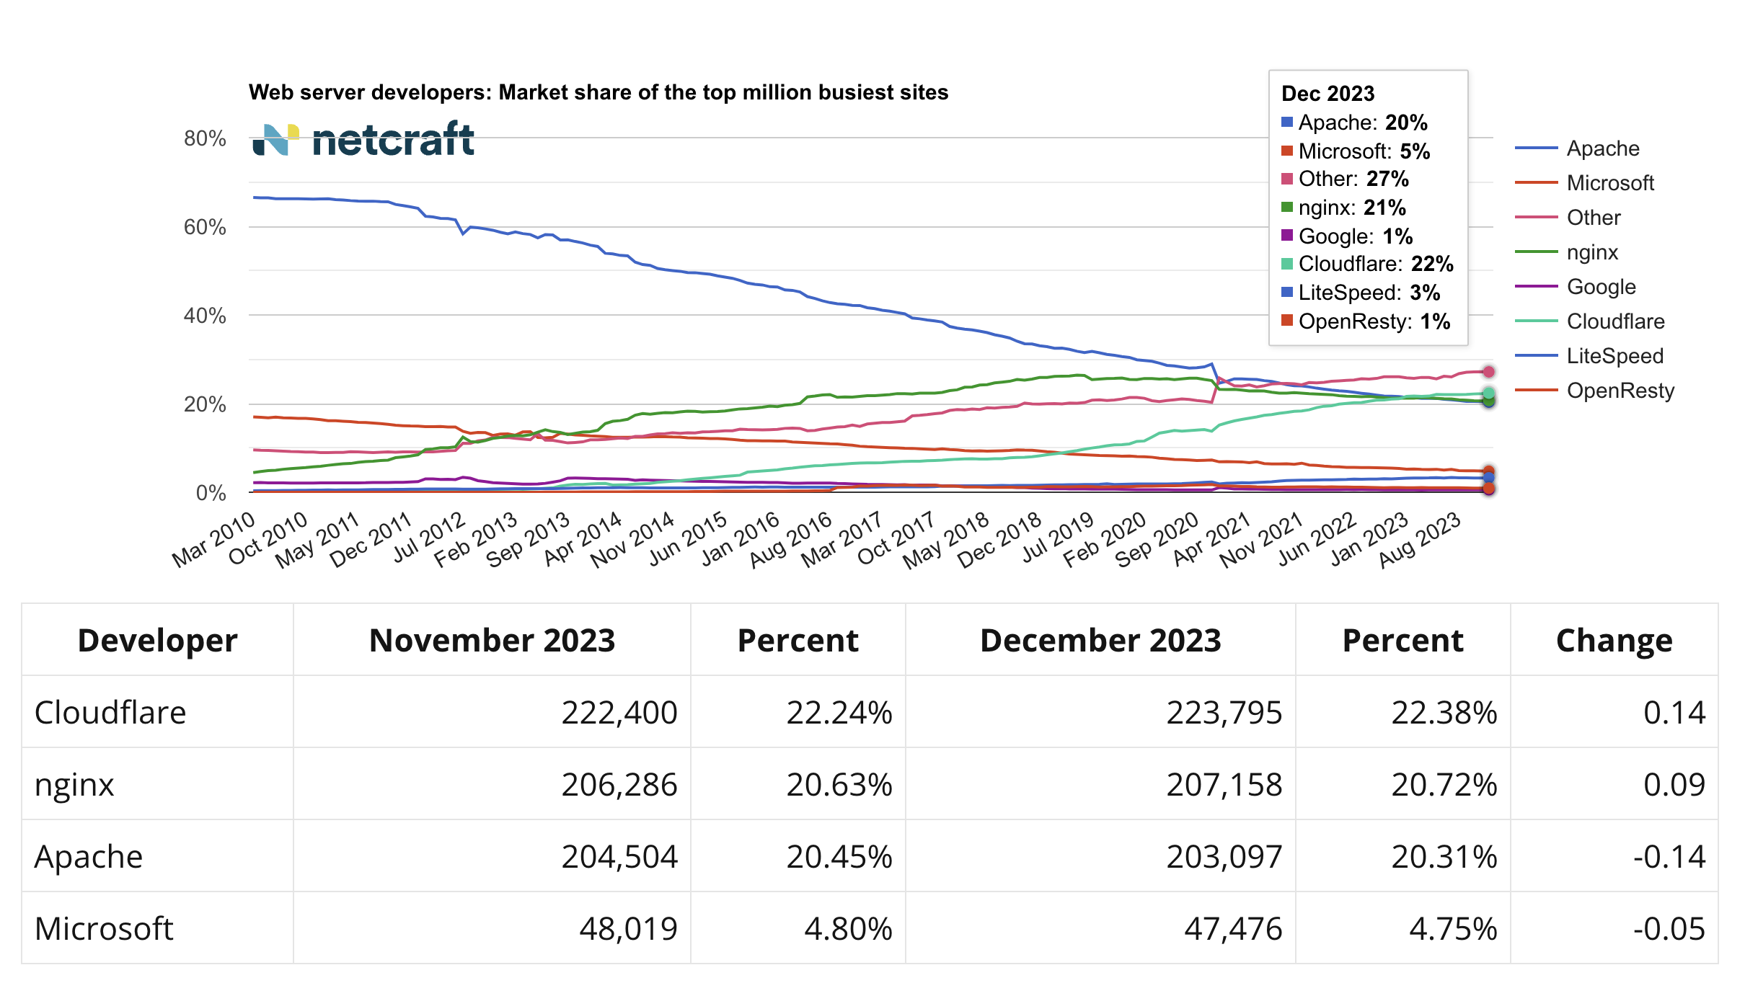The height and width of the screenshot is (996, 1745).
Task: Click the nginx 207,158 cell
Action: click(x=1224, y=784)
